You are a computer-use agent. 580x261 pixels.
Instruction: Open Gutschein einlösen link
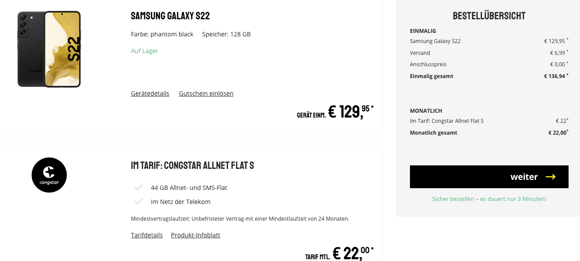click(x=206, y=93)
